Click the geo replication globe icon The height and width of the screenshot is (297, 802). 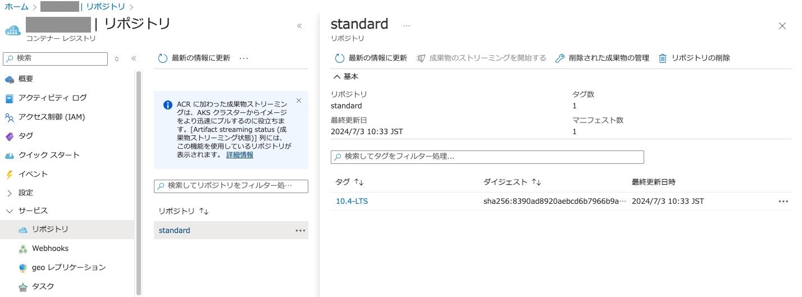(22, 268)
